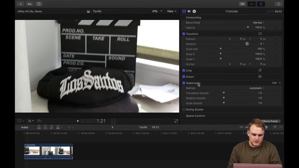Enable the Rolling Shutter checkbox
299x168 pixels.
184,110
